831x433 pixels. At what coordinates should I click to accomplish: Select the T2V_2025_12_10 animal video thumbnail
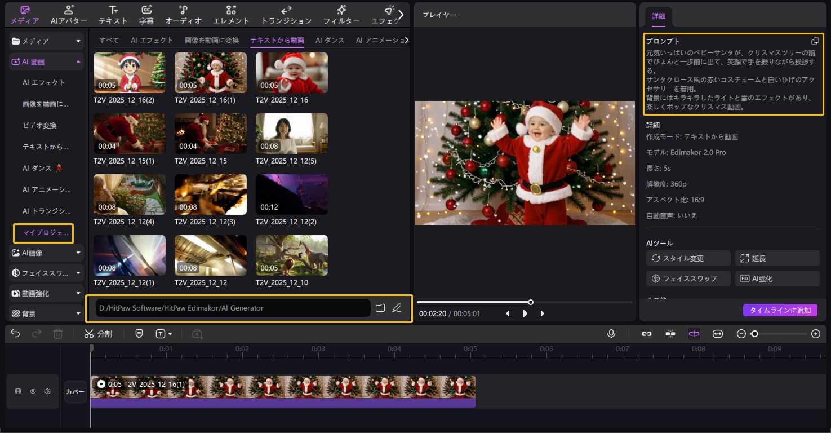(x=292, y=255)
